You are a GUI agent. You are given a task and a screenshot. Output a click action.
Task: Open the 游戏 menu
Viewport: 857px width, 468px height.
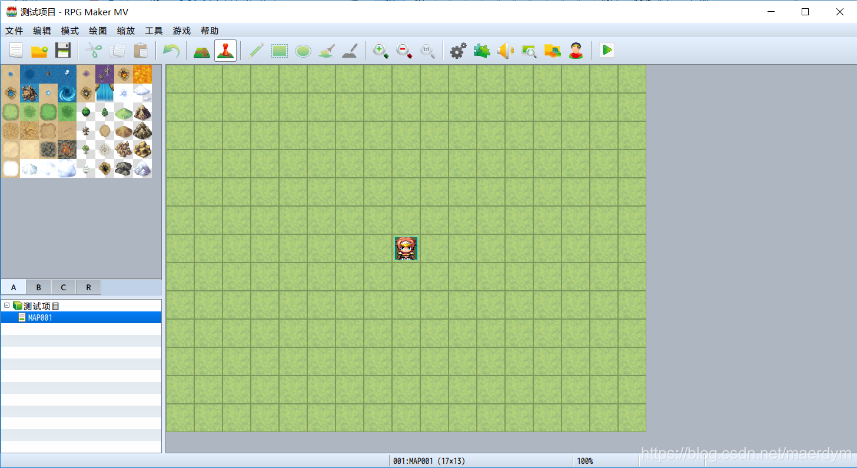pos(181,31)
